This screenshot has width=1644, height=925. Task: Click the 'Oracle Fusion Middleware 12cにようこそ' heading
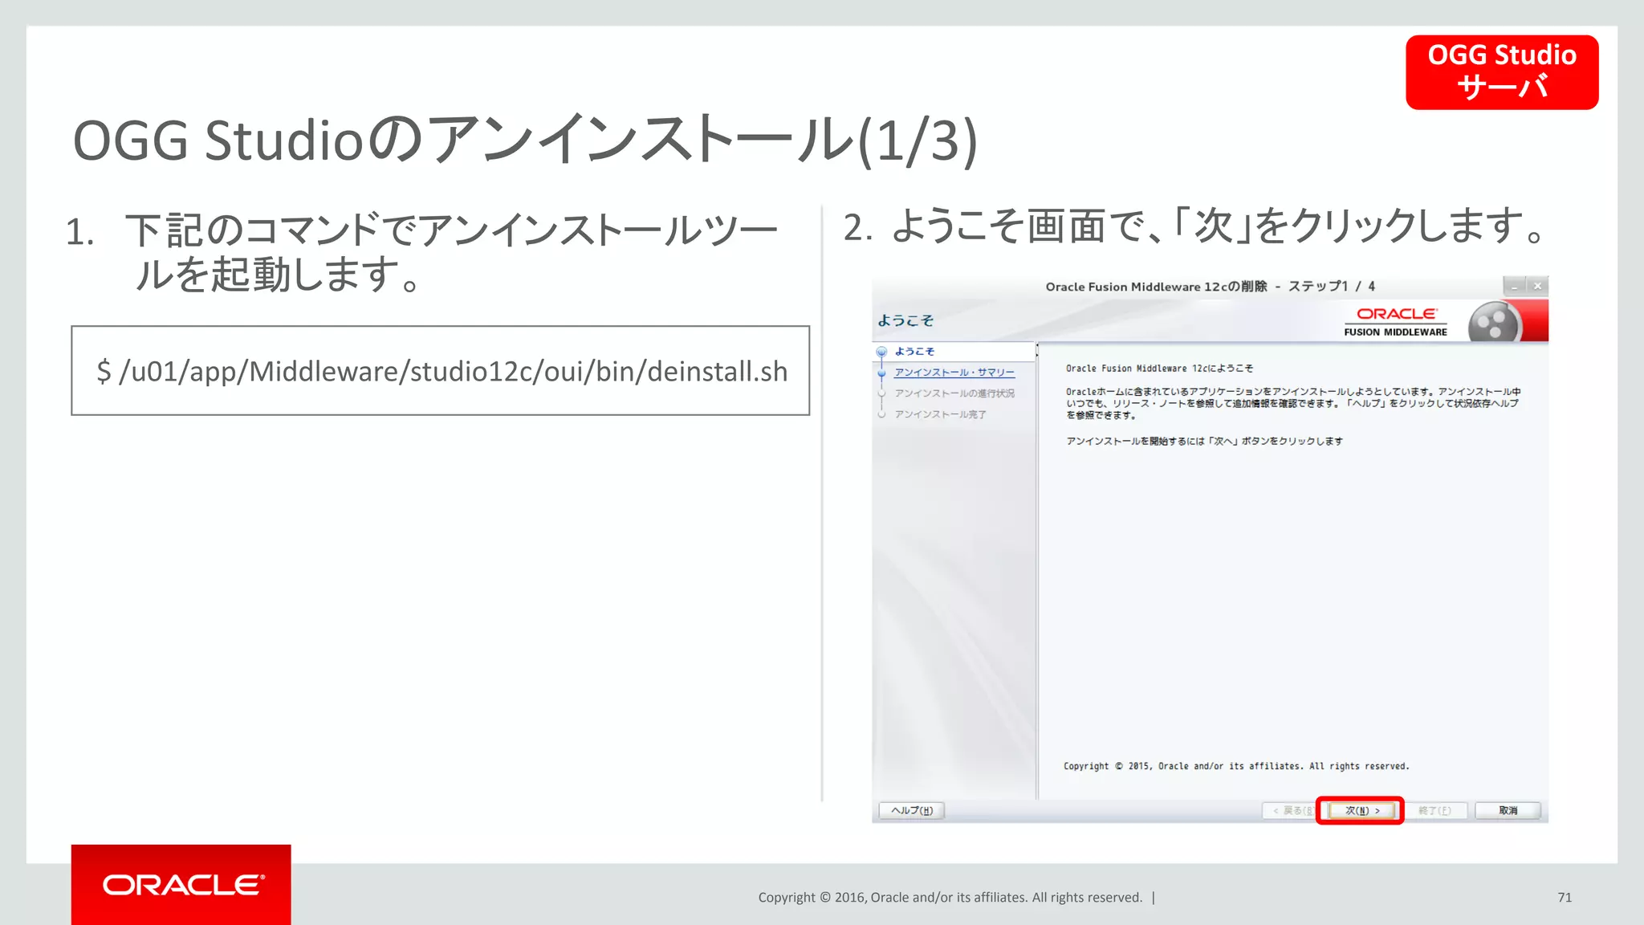point(1159,369)
